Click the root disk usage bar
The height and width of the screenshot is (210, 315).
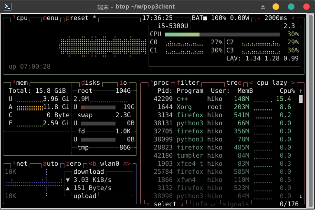[x=98, y=108]
